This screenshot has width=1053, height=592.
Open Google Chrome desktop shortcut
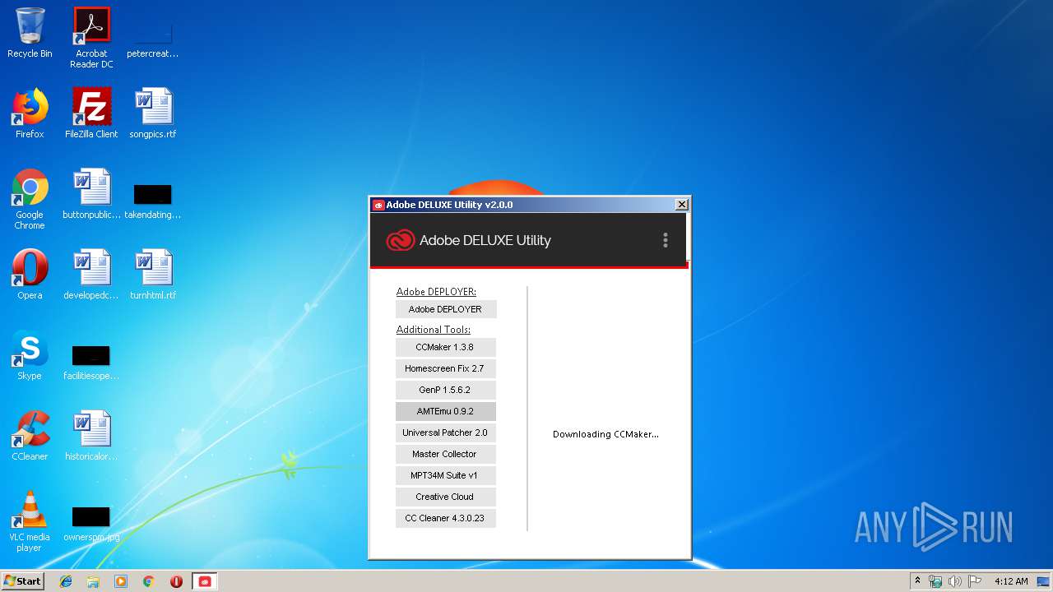click(x=30, y=199)
